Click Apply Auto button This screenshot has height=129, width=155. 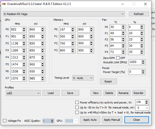pyautogui.click(x=90, y=120)
